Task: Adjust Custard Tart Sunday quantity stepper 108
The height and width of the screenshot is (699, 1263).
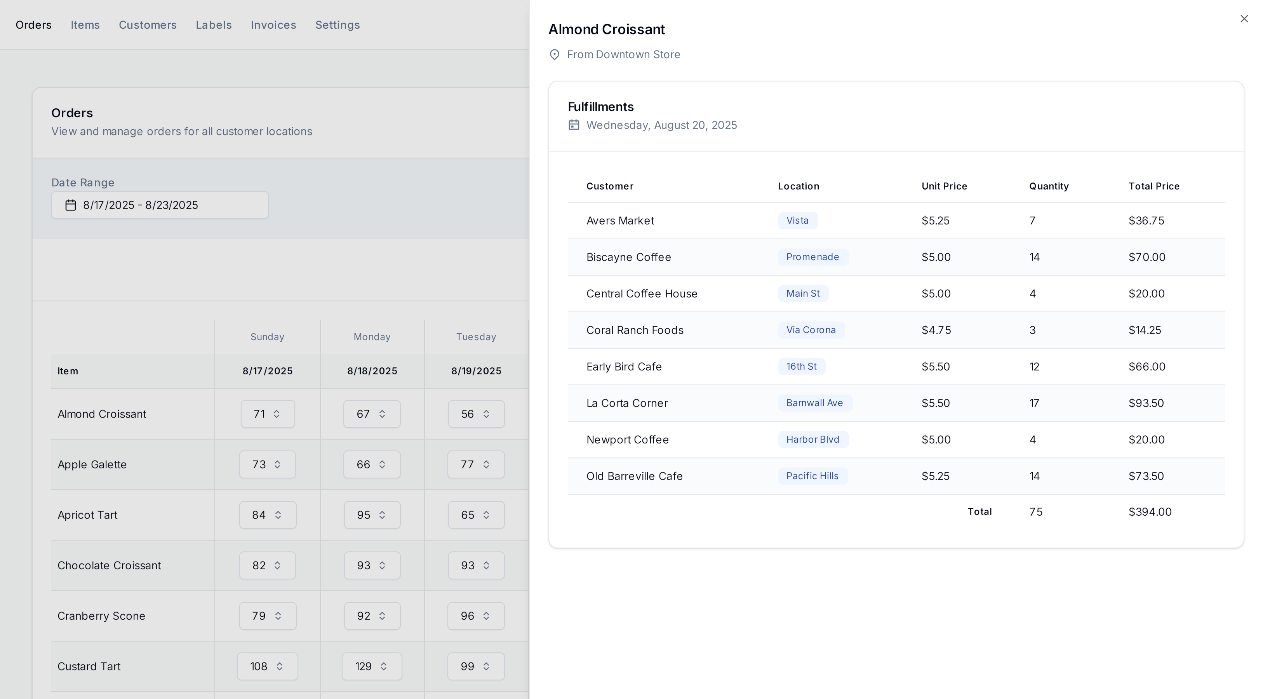Action: pyautogui.click(x=268, y=666)
